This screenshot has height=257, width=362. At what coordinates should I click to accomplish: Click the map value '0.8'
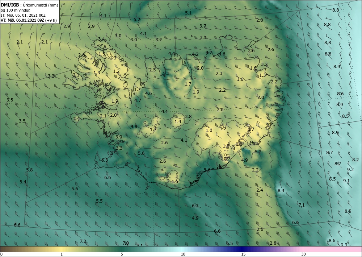point(239,144)
